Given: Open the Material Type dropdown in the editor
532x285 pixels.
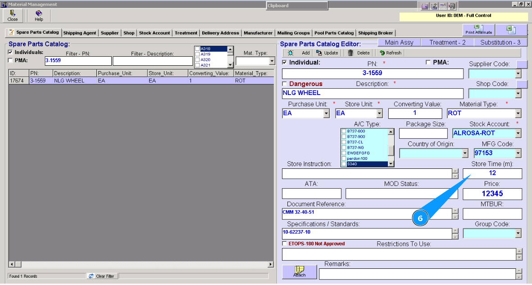Looking at the screenshot, I should 518,113.
